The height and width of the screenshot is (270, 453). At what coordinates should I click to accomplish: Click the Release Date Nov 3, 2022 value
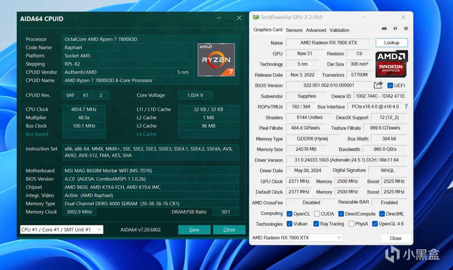point(302,75)
